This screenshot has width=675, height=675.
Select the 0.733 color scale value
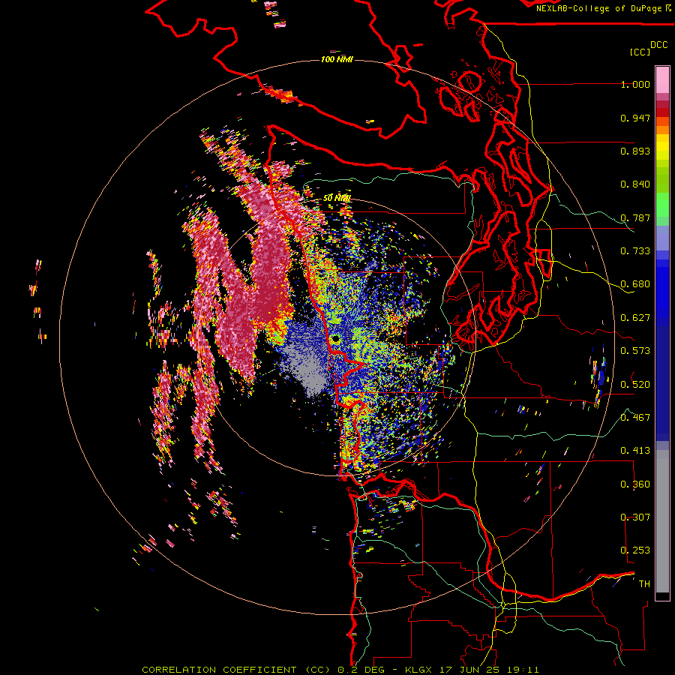[635, 251]
